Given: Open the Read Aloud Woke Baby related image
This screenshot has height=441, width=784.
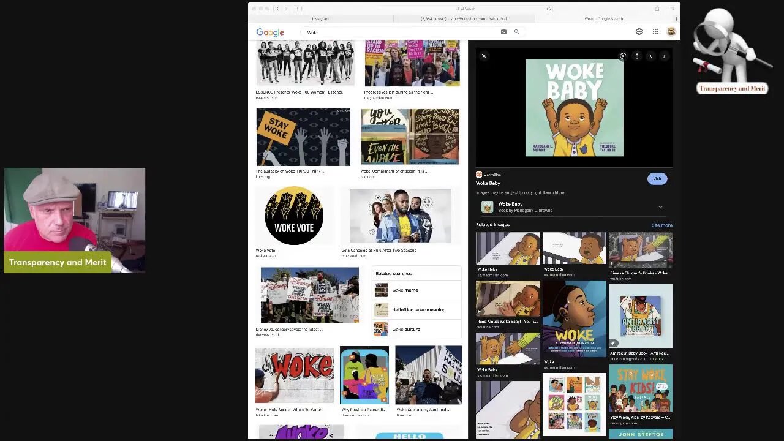Looking at the screenshot, I should coord(508,299).
